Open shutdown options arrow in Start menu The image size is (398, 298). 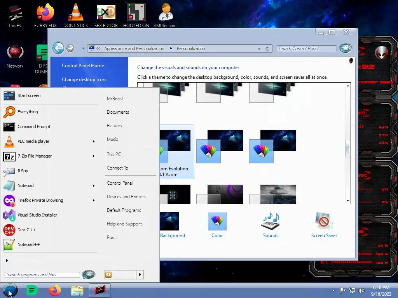pos(140,275)
